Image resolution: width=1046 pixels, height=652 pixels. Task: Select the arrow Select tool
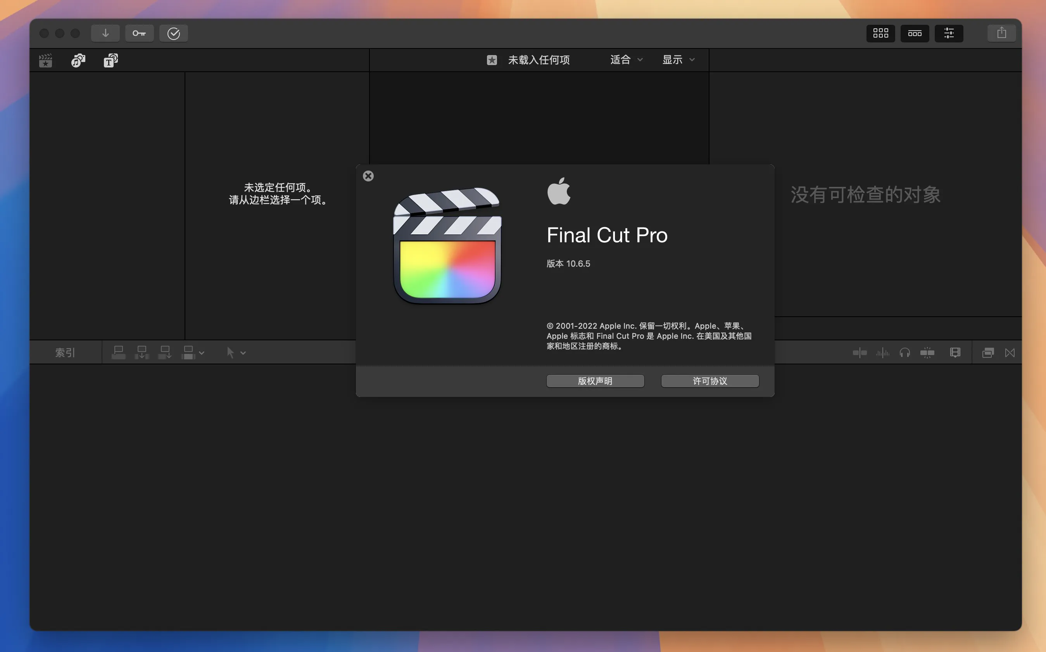click(x=230, y=353)
